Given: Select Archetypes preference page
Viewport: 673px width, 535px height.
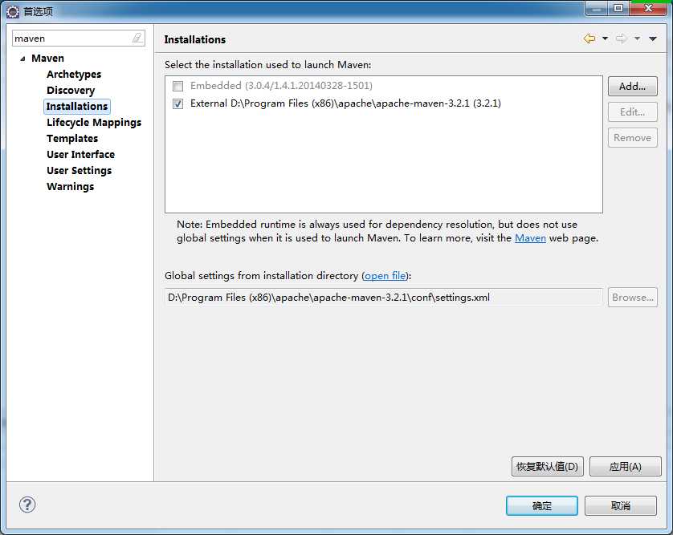Looking at the screenshot, I should 74,74.
